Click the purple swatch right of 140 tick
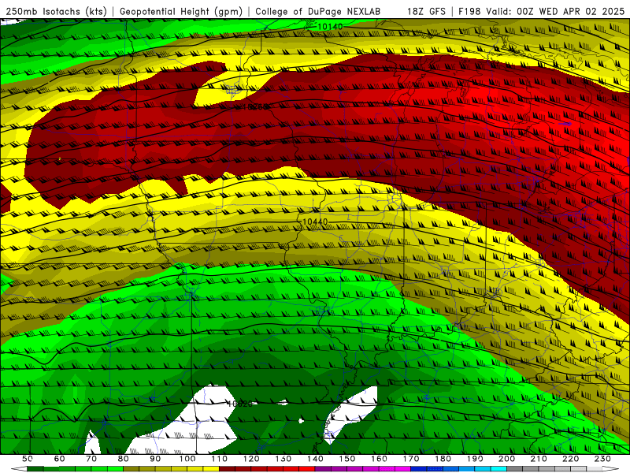 click(324, 469)
